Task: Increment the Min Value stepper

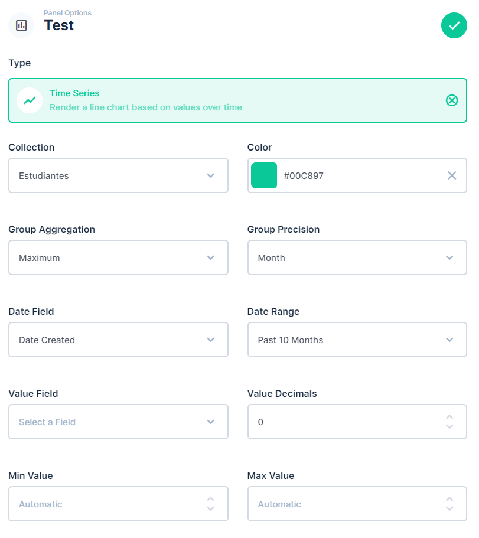Action: coord(211,499)
